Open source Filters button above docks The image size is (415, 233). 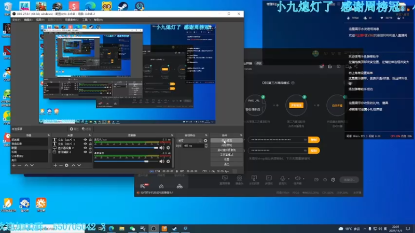tap(86, 129)
